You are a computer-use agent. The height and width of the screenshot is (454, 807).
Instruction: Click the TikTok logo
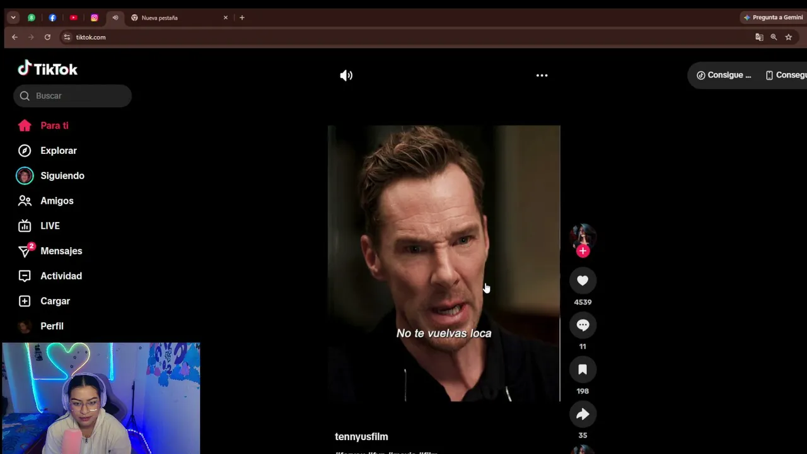[47, 69]
